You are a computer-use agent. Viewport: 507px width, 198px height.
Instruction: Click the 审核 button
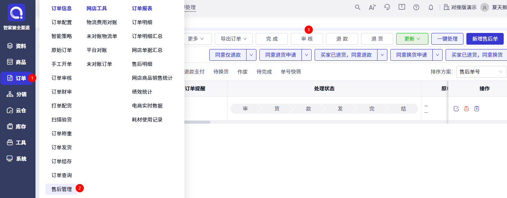click(307, 39)
